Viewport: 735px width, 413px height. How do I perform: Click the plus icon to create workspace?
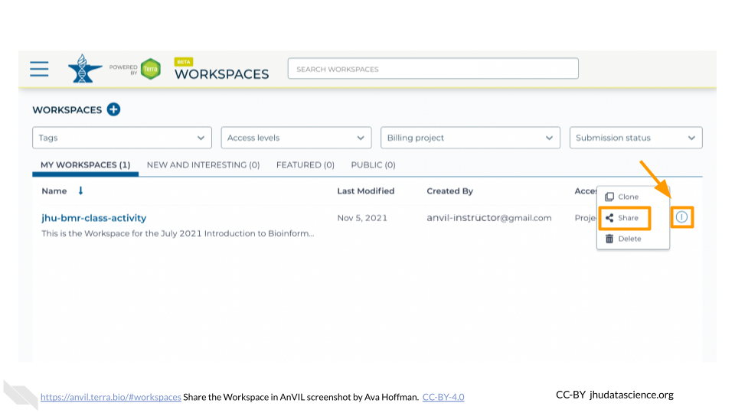click(x=113, y=109)
